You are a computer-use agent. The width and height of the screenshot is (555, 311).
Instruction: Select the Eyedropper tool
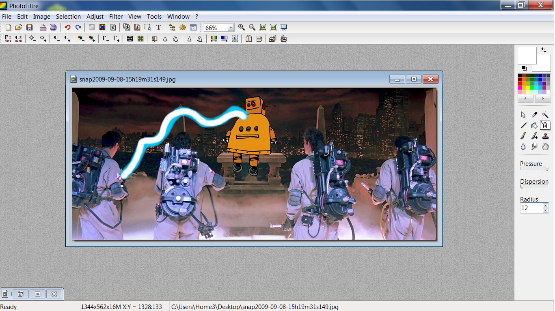coord(534,115)
